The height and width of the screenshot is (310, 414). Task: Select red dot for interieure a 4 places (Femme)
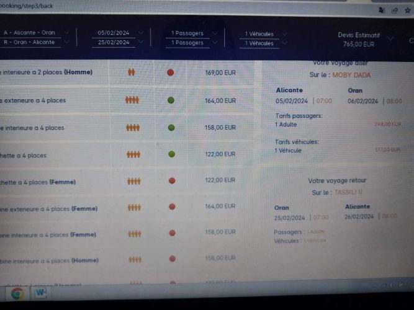172,233
